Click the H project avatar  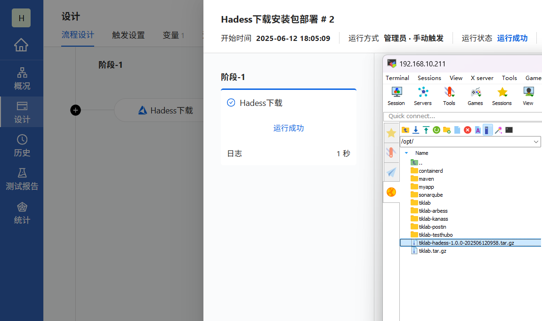[x=21, y=18]
